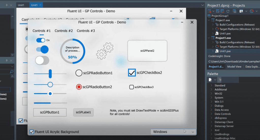
Task: Select Controls #1 tab in front window
Action: click(x=41, y=31)
